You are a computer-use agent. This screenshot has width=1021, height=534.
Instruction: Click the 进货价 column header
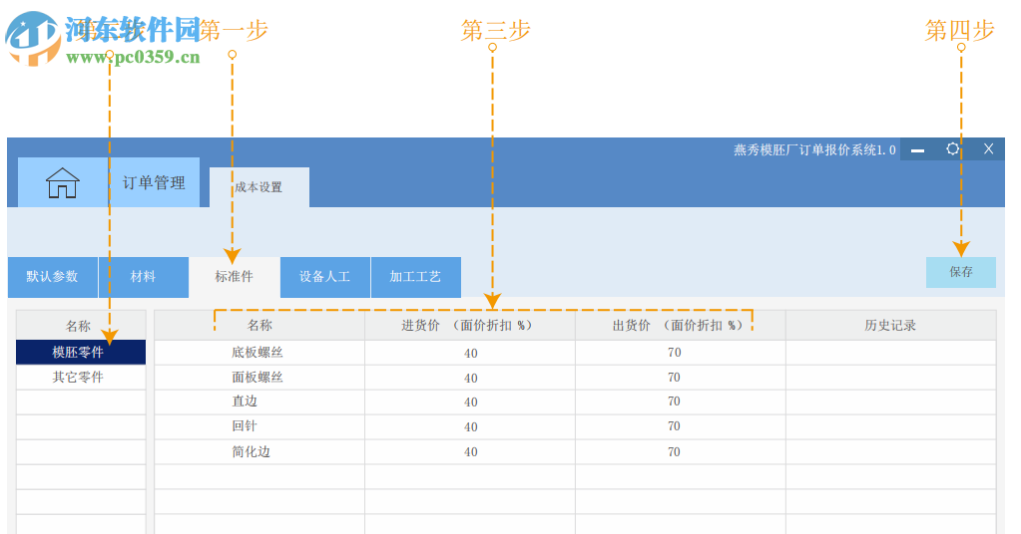coord(469,326)
